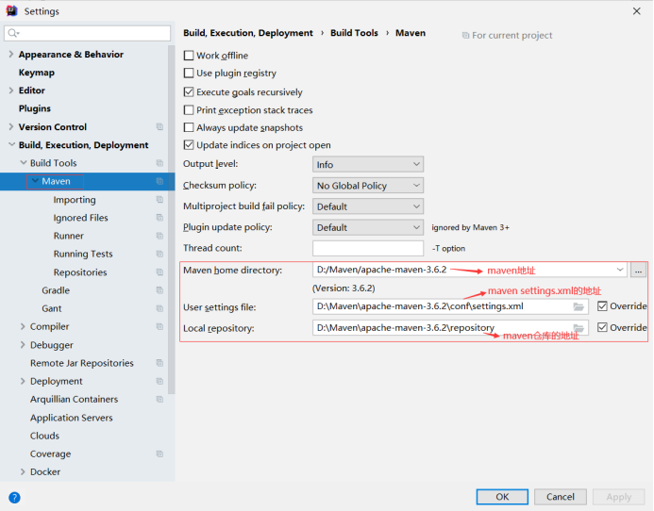Uncheck Execute goals recursively
Image resolution: width=654 pixels, height=511 pixels.
click(189, 91)
